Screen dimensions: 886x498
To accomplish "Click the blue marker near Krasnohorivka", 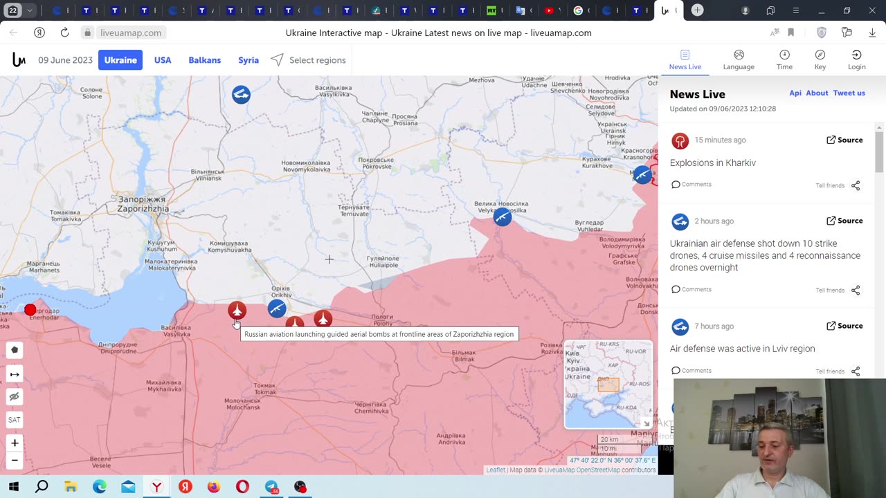I will pos(642,175).
